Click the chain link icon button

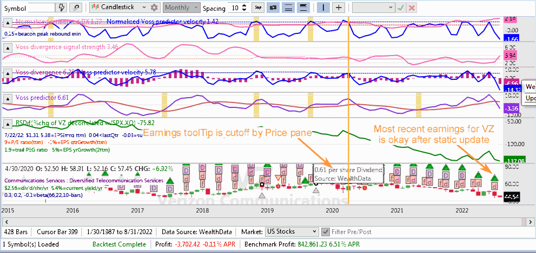(x=75, y=8)
